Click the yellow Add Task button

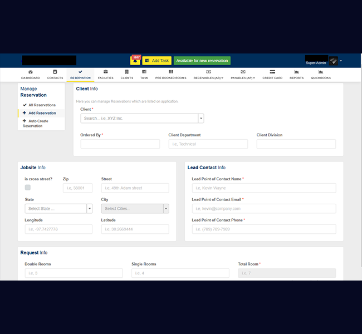(156, 61)
